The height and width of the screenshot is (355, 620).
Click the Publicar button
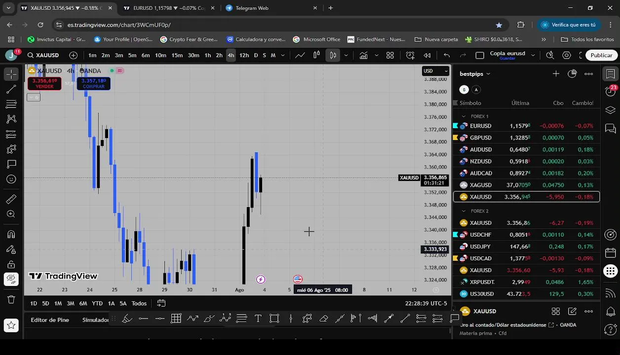tap(601, 55)
